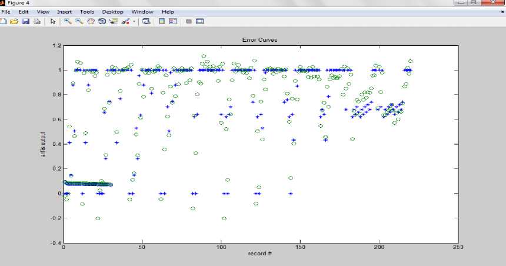
Task: Open the Tools menu
Action: [87, 12]
